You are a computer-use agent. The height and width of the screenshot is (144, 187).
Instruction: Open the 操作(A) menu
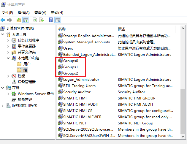pyautogui.click(x=23, y=13)
